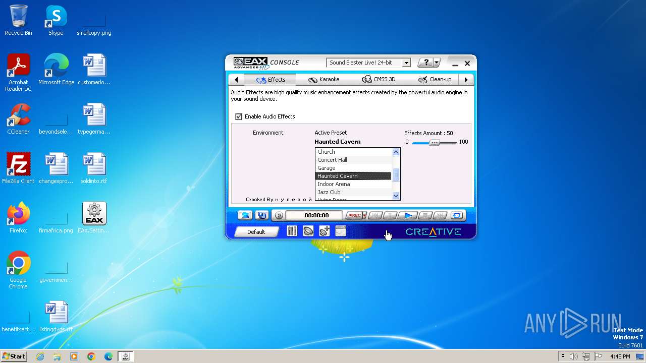This screenshot has height=363, width=646.
Task: Open Internet Explorer from the taskbar
Action: (40, 356)
